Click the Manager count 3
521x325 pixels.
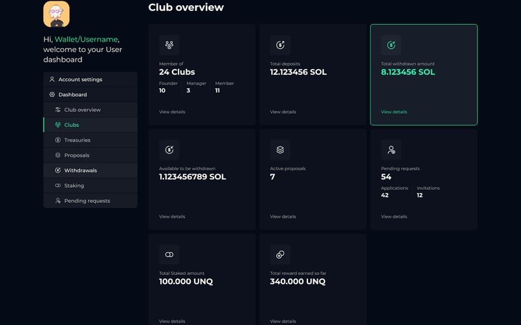[188, 90]
